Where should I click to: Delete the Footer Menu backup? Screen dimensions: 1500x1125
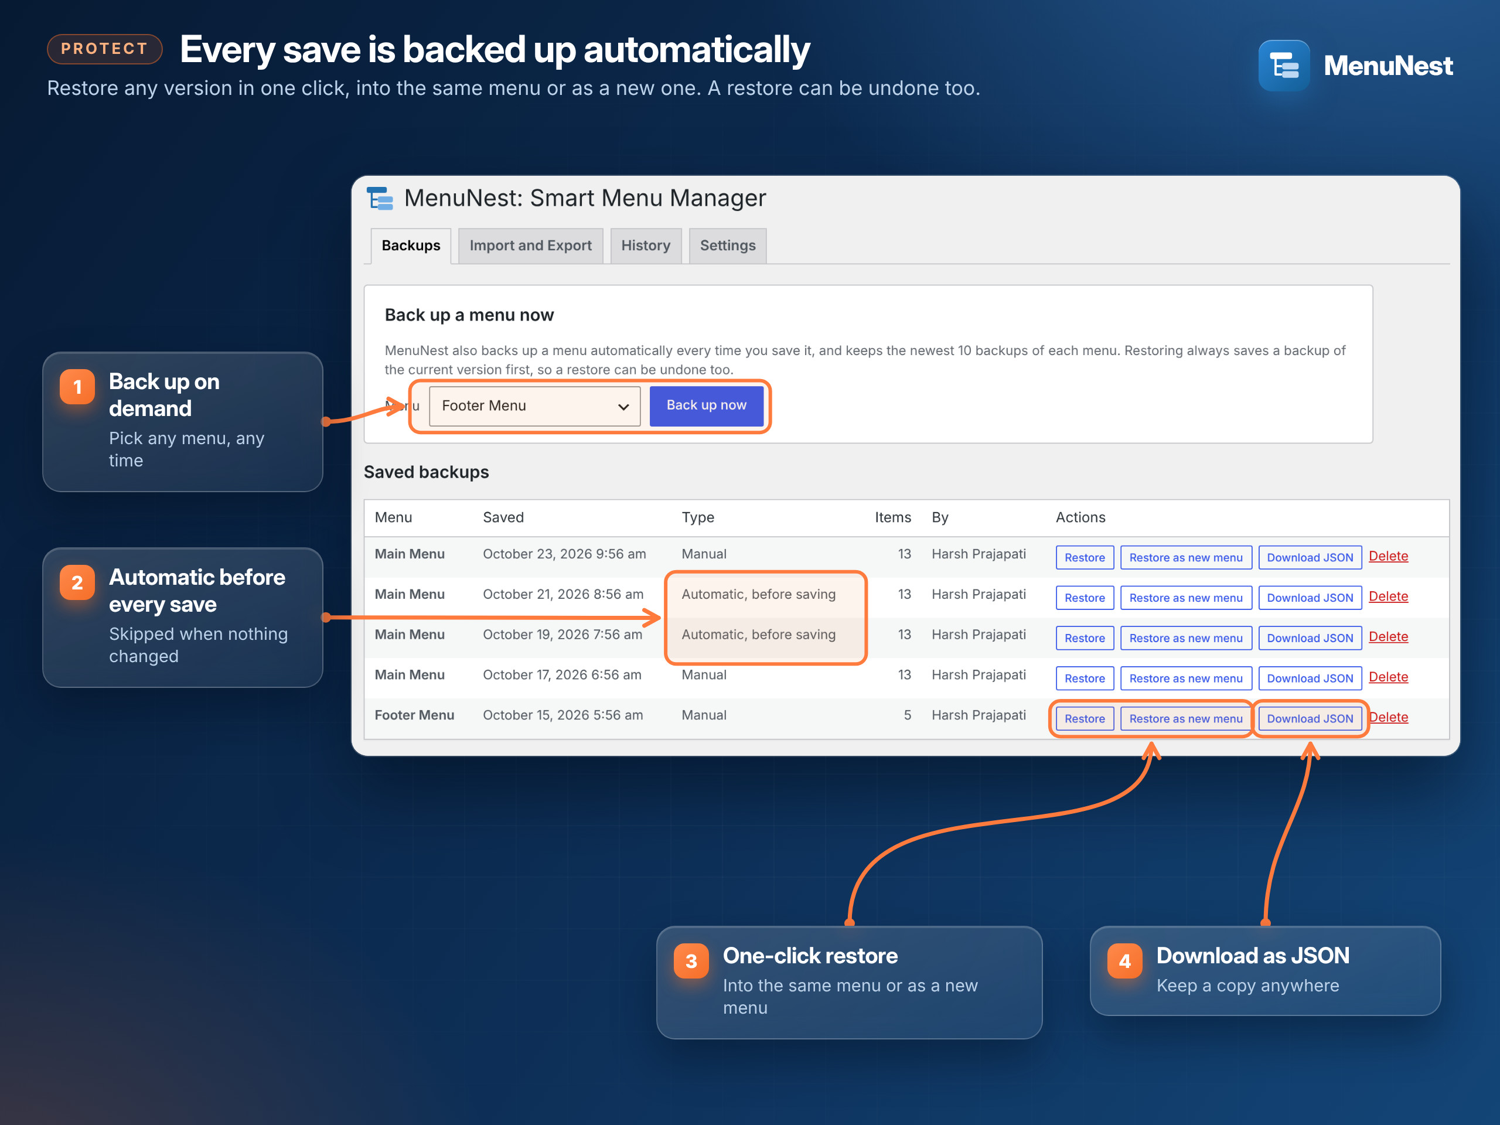[1388, 717]
